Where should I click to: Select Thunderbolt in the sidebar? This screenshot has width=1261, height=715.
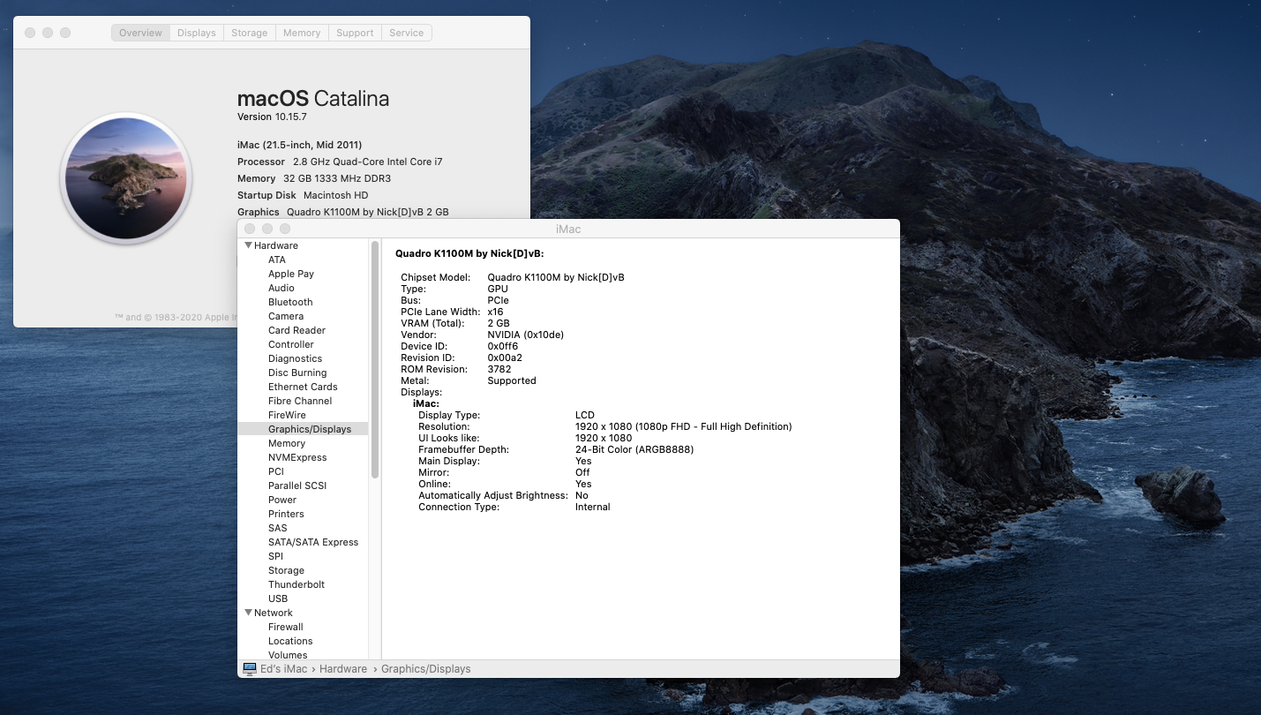(296, 584)
